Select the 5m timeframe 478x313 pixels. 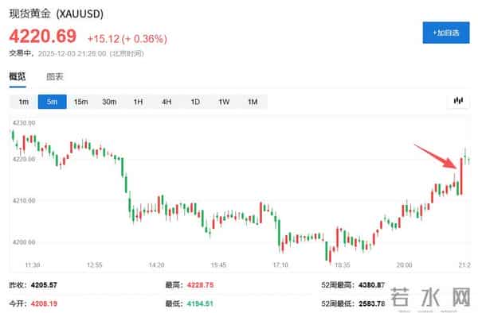(x=52, y=102)
